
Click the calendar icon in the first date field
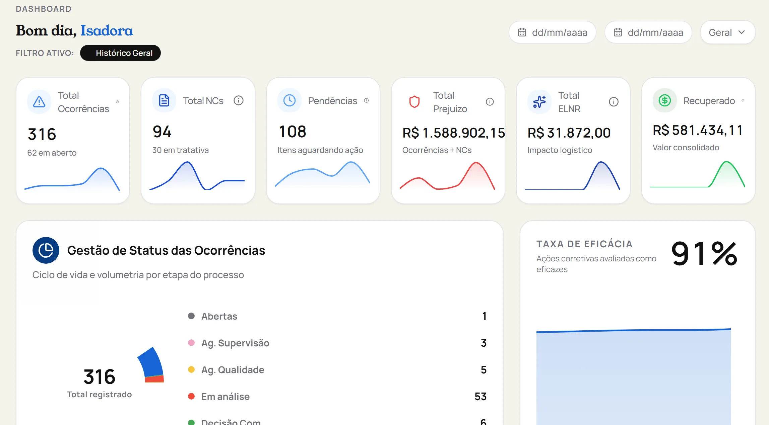(522, 32)
